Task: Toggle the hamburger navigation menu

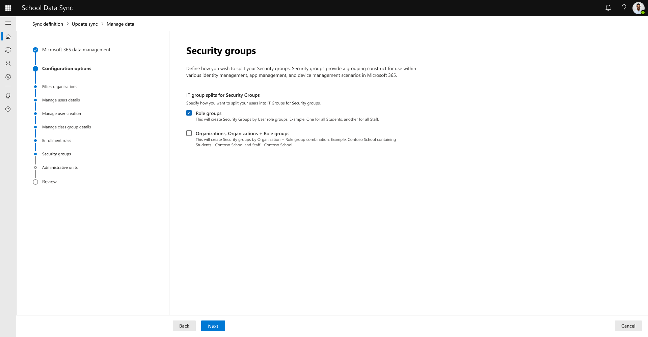Action: (x=8, y=23)
